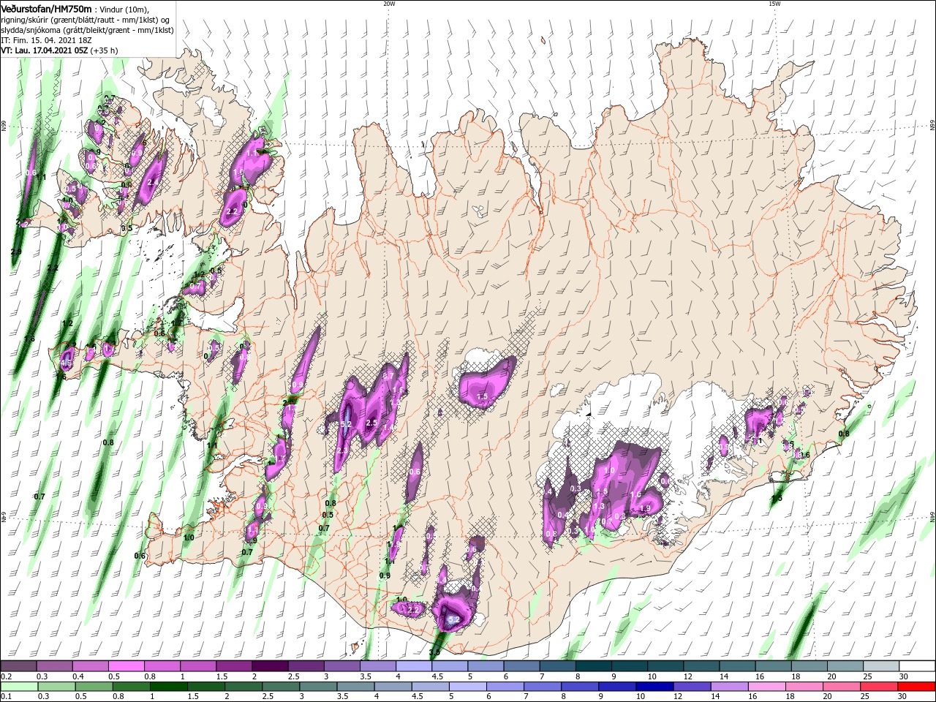Pick the bottom-row legend swatch starting at 25

[x=879, y=687]
